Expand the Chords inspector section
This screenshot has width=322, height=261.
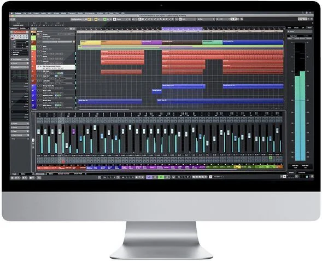[20, 63]
